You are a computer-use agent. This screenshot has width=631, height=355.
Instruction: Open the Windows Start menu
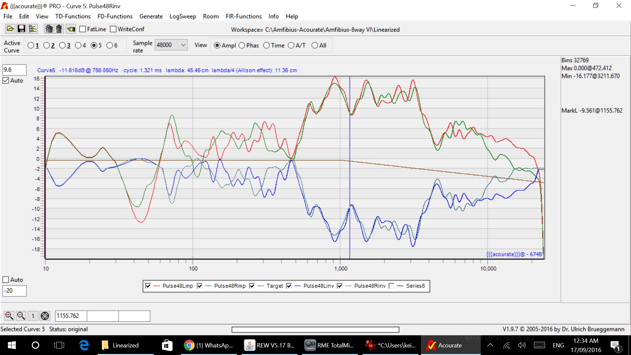coord(12,345)
